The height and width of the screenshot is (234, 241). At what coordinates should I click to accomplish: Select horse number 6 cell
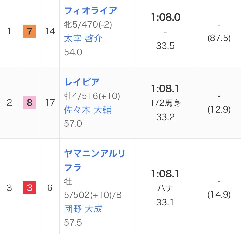tap(50, 188)
